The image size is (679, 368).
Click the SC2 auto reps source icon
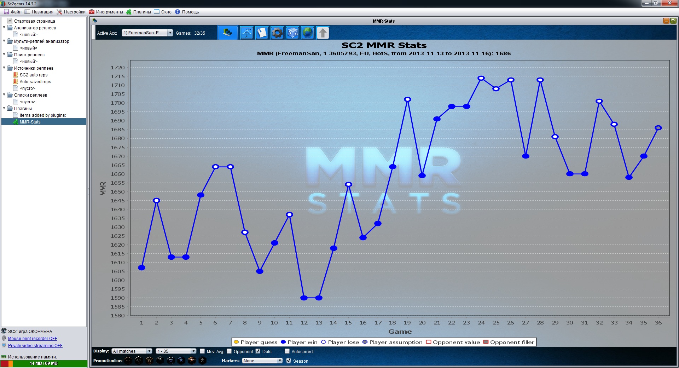pyautogui.click(x=16, y=75)
